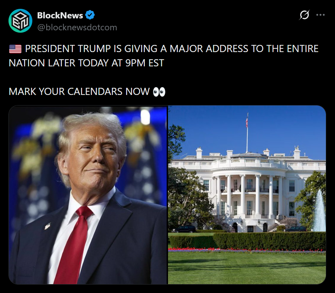Screen dimensions: 335x293
Task: Open the three-dot more options menu
Action: [x=320, y=15]
